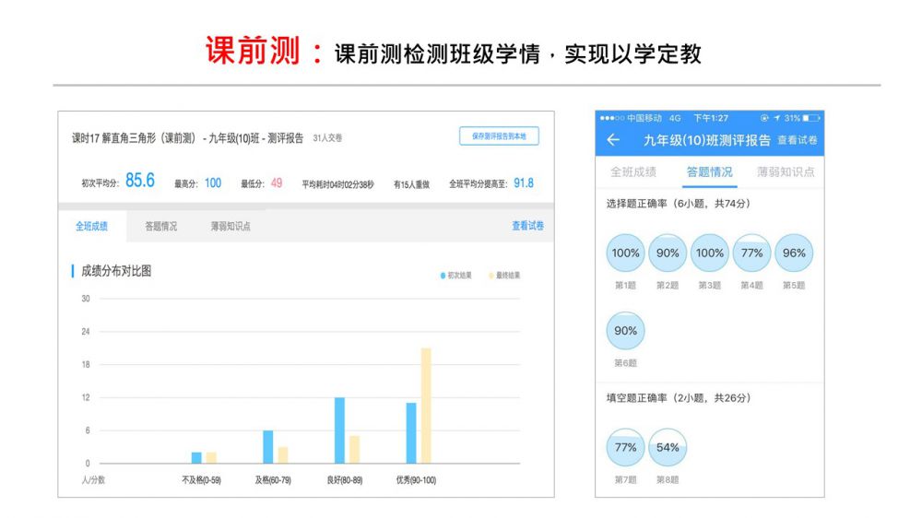Select mobile 全班成绩 tab
922x518 pixels.
[633, 171]
